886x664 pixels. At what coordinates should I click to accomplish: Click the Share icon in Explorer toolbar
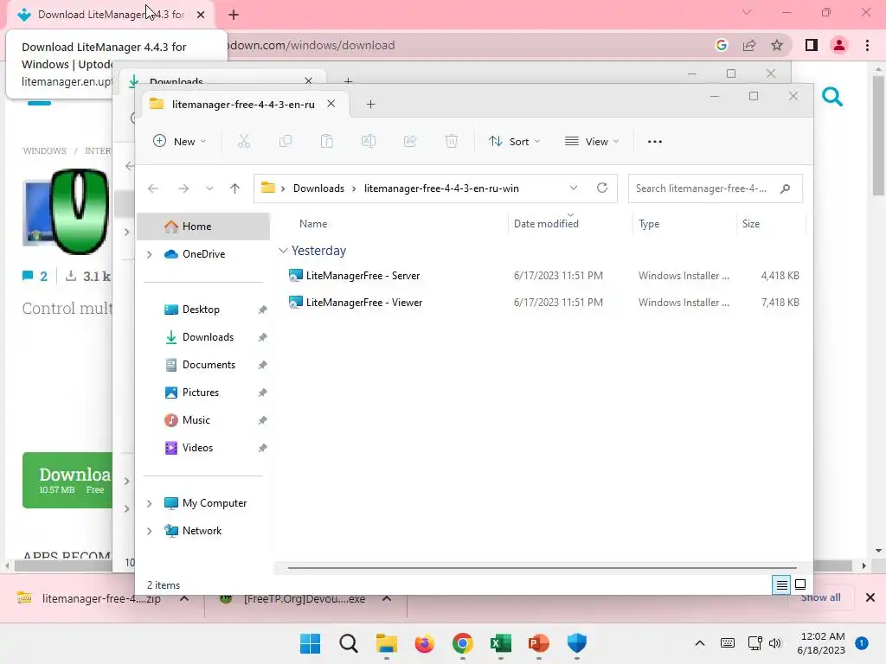point(409,141)
